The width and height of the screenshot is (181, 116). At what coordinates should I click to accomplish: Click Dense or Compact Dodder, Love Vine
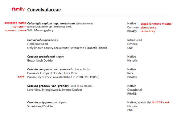point(52,73)
